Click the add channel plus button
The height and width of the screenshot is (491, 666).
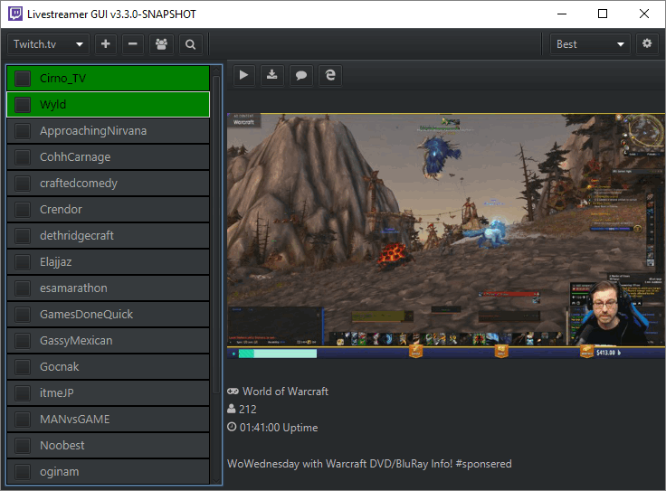tap(106, 44)
